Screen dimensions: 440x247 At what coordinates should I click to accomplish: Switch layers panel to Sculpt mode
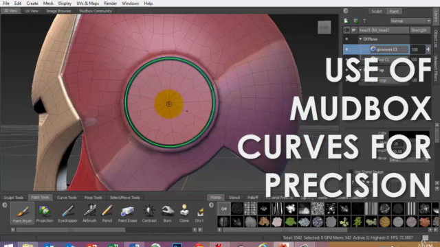pos(377,11)
